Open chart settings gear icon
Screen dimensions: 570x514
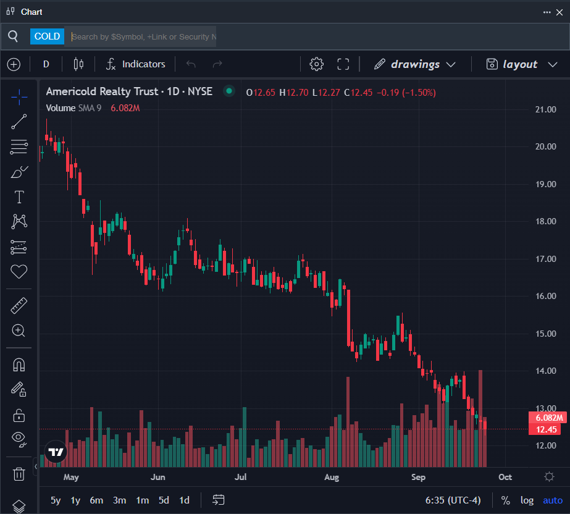click(317, 64)
